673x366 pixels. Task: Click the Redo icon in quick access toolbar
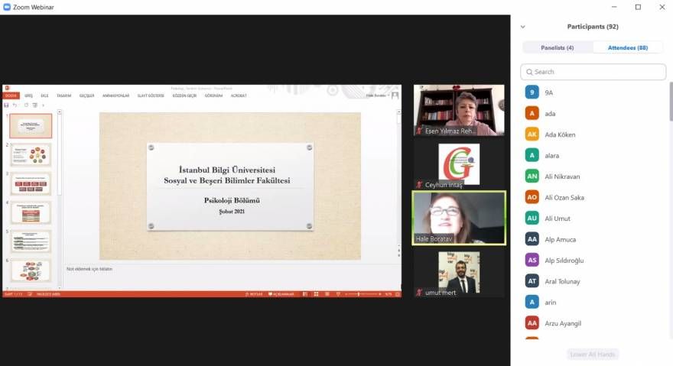click(x=26, y=105)
